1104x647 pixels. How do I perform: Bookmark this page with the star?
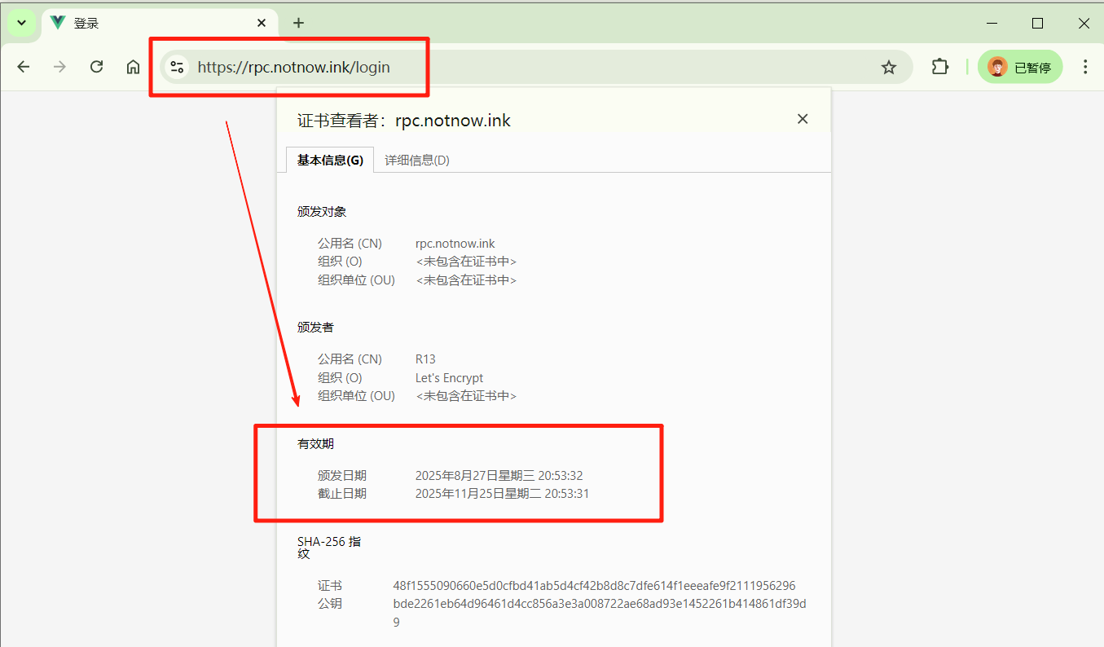[x=888, y=67]
